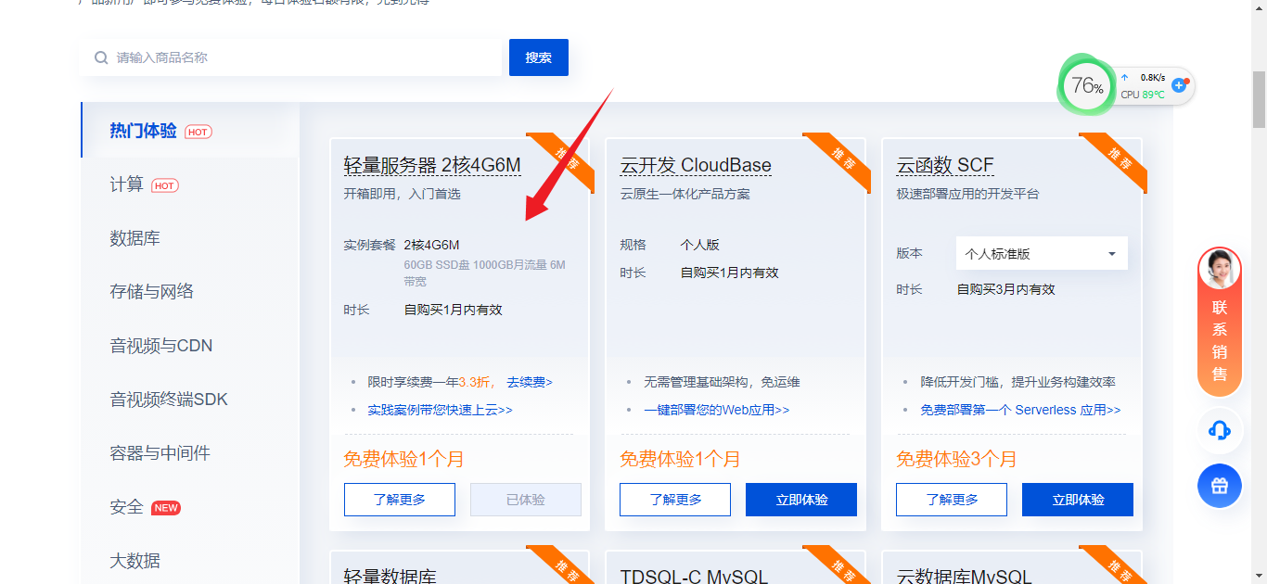Screen dimensions: 1267x584
Task: Click 自购买3月内有效 duration text
Action: point(1005,289)
